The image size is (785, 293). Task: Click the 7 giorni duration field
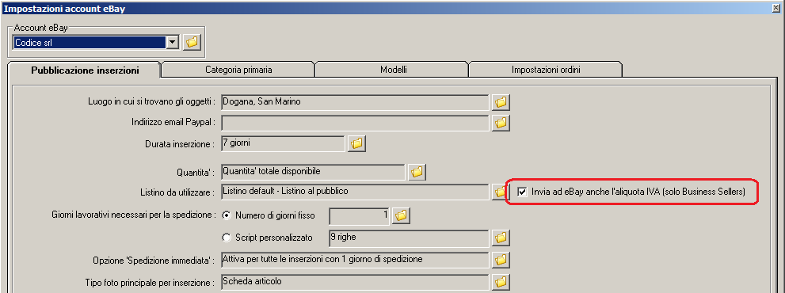tap(282, 144)
